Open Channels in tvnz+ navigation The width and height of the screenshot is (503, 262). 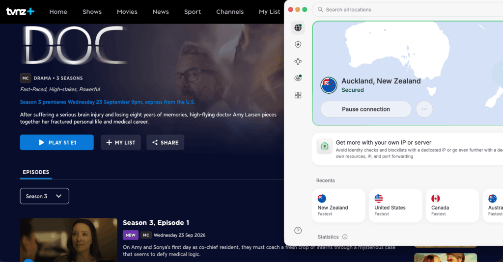click(230, 12)
